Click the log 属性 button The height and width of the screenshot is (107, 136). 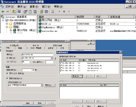point(50,85)
